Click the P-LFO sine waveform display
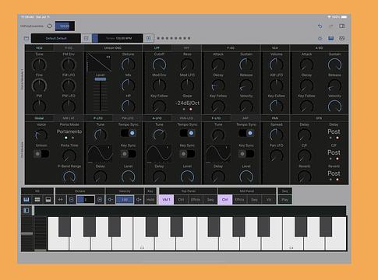The height and width of the screenshot is (280, 378). coord(100,154)
